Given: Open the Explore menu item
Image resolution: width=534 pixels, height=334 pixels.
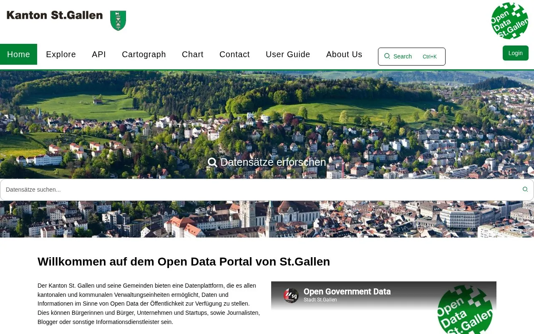Looking at the screenshot, I should [61, 54].
